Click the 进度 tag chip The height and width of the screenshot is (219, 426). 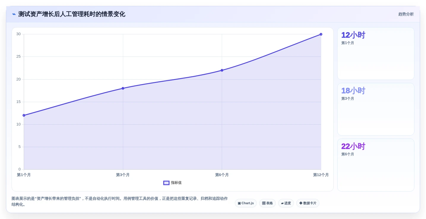[286, 203]
